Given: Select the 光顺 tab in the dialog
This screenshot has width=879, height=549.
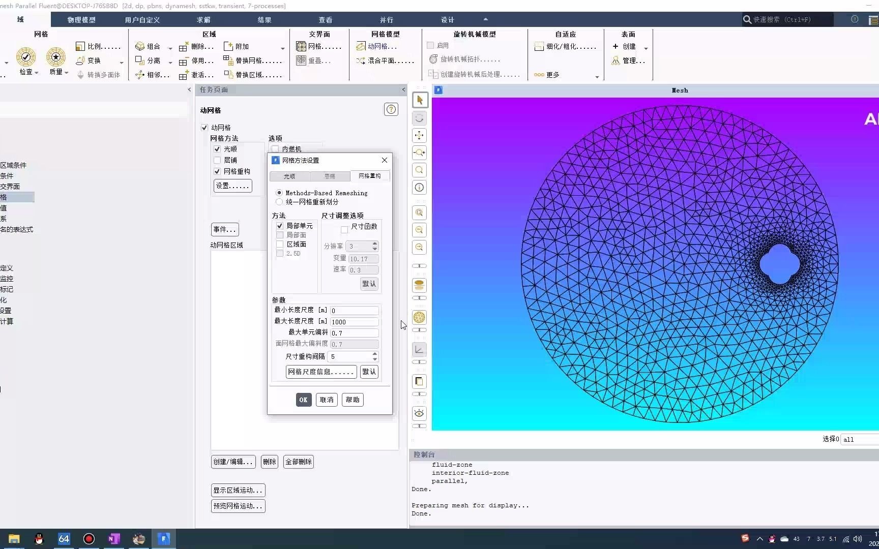Looking at the screenshot, I should [x=289, y=176].
